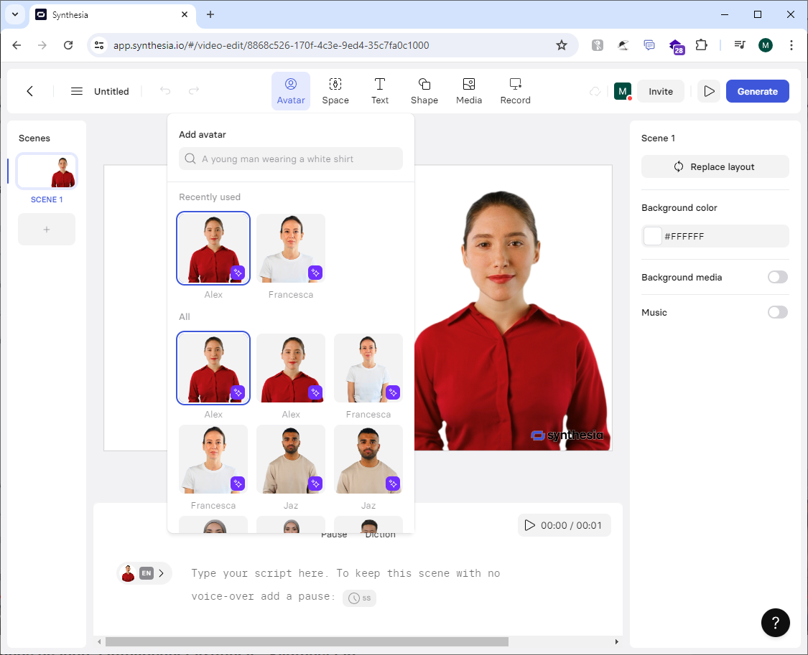Select recently used Alex avatar
The image size is (808, 655).
point(213,248)
